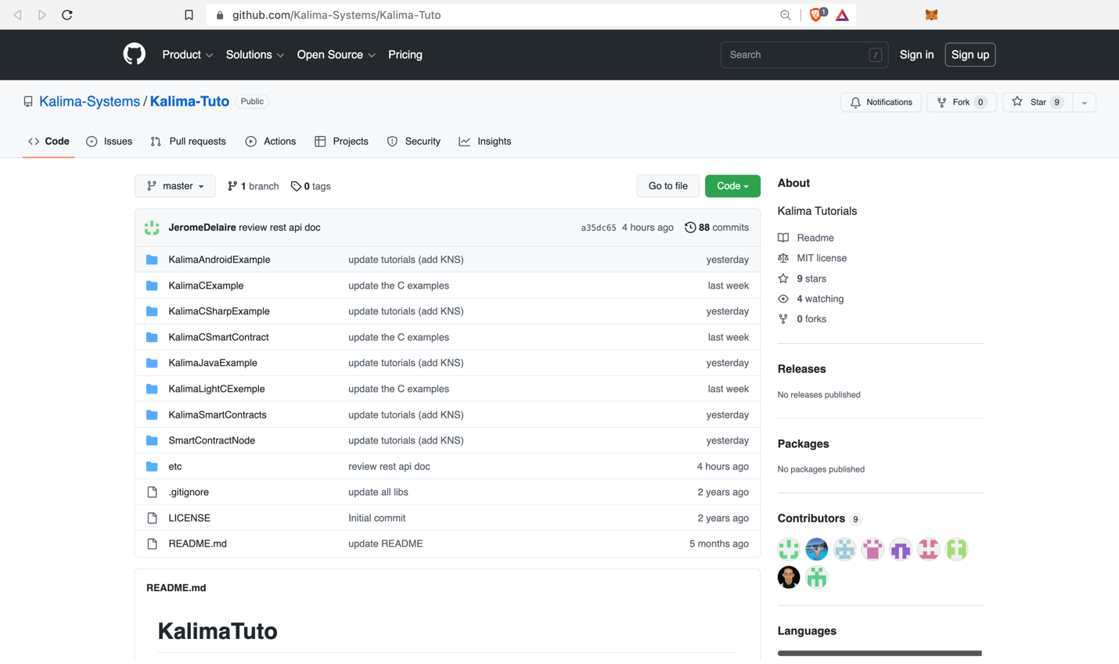Open the Brave Shields lion icon
The height and width of the screenshot is (664, 1119).
816,15
